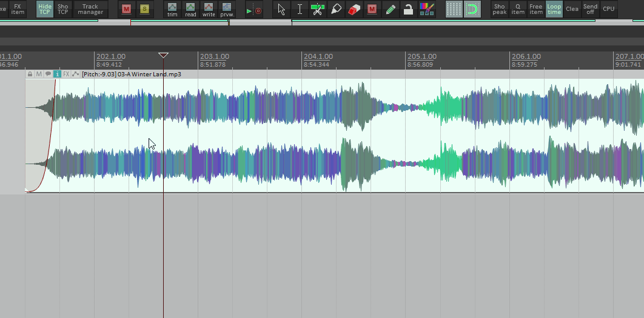Toggle the Free item button
Screen dimensions: 644x318
tap(536, 9)
